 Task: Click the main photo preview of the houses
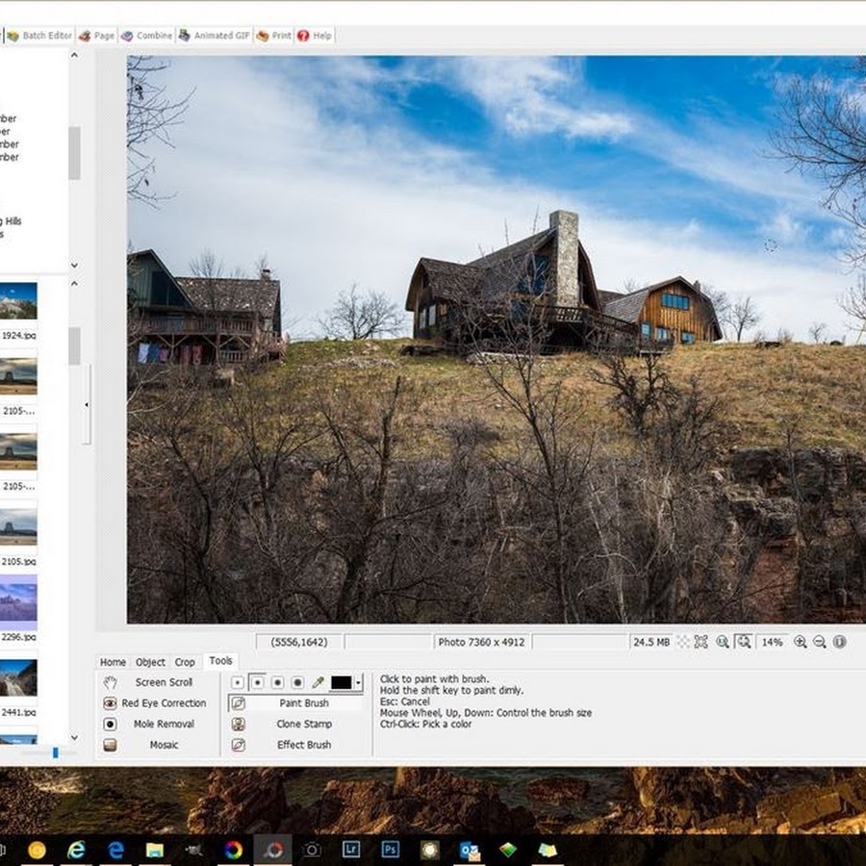click(x=496, y=340)
